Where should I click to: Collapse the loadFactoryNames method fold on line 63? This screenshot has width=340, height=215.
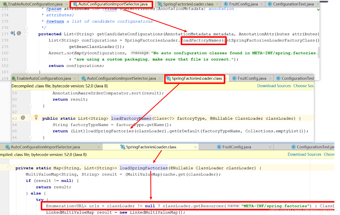[31, 118]
